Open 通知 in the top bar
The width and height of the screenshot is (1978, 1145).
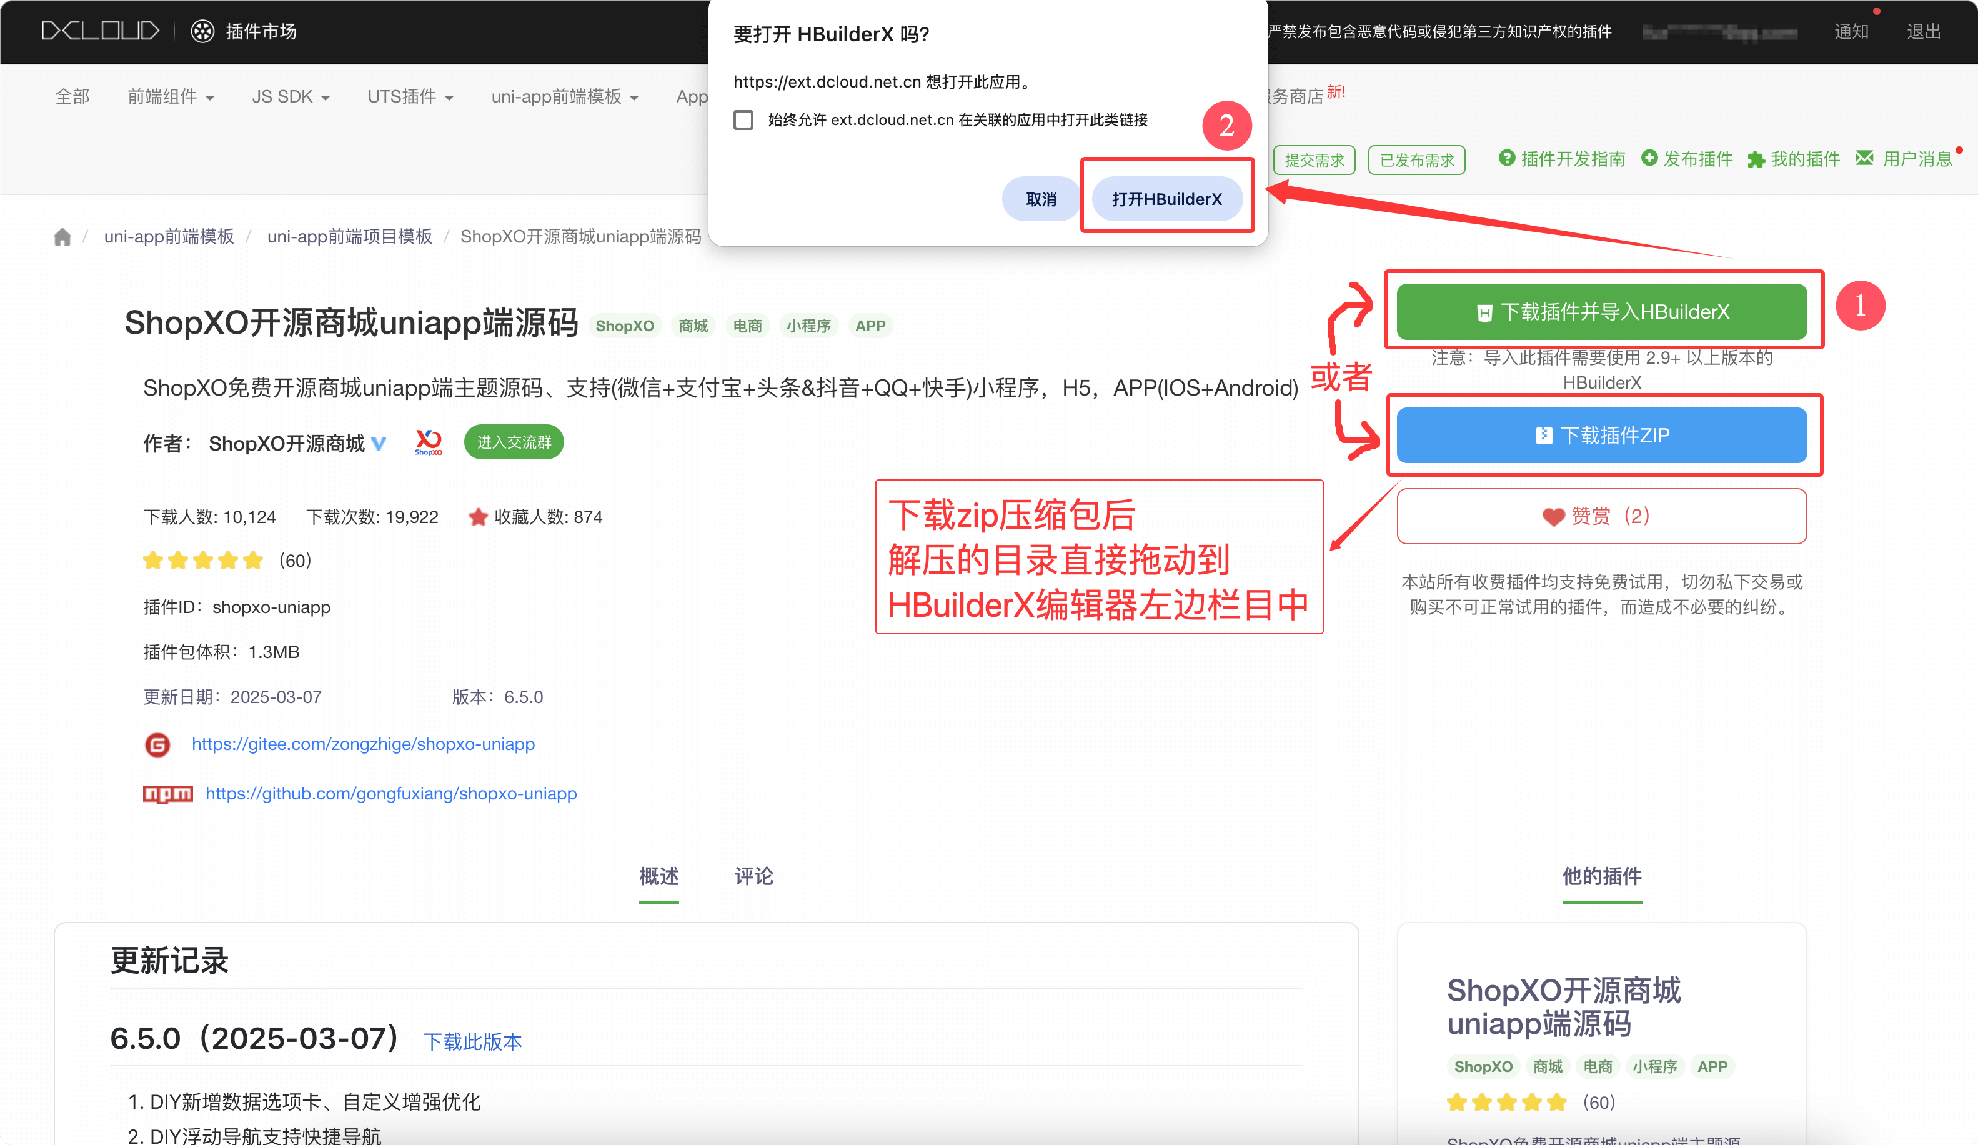pos(1851,31)
